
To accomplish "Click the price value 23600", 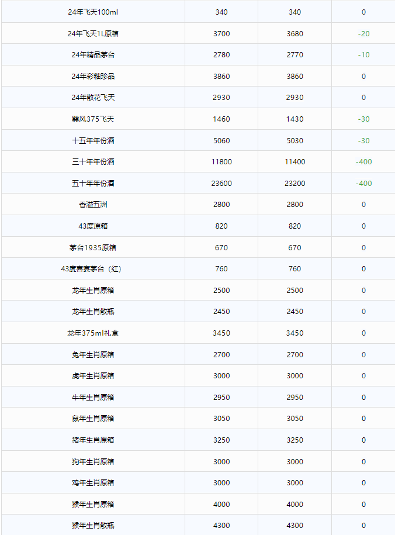I will tap(221, 183).
